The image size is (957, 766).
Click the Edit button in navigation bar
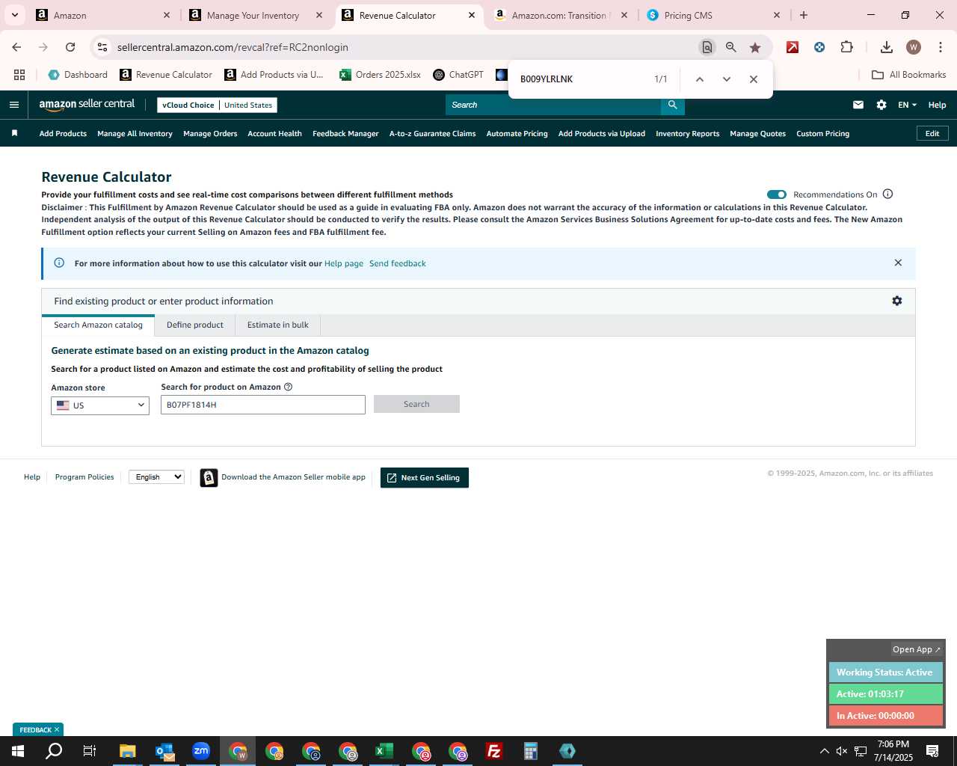[x=932, y=133]
